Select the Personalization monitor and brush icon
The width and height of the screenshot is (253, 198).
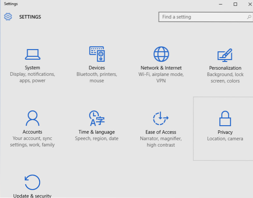pyautogui.click(x=225, y=55)
